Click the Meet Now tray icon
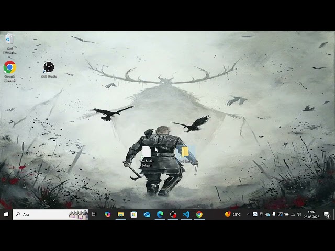 [261, 214]
